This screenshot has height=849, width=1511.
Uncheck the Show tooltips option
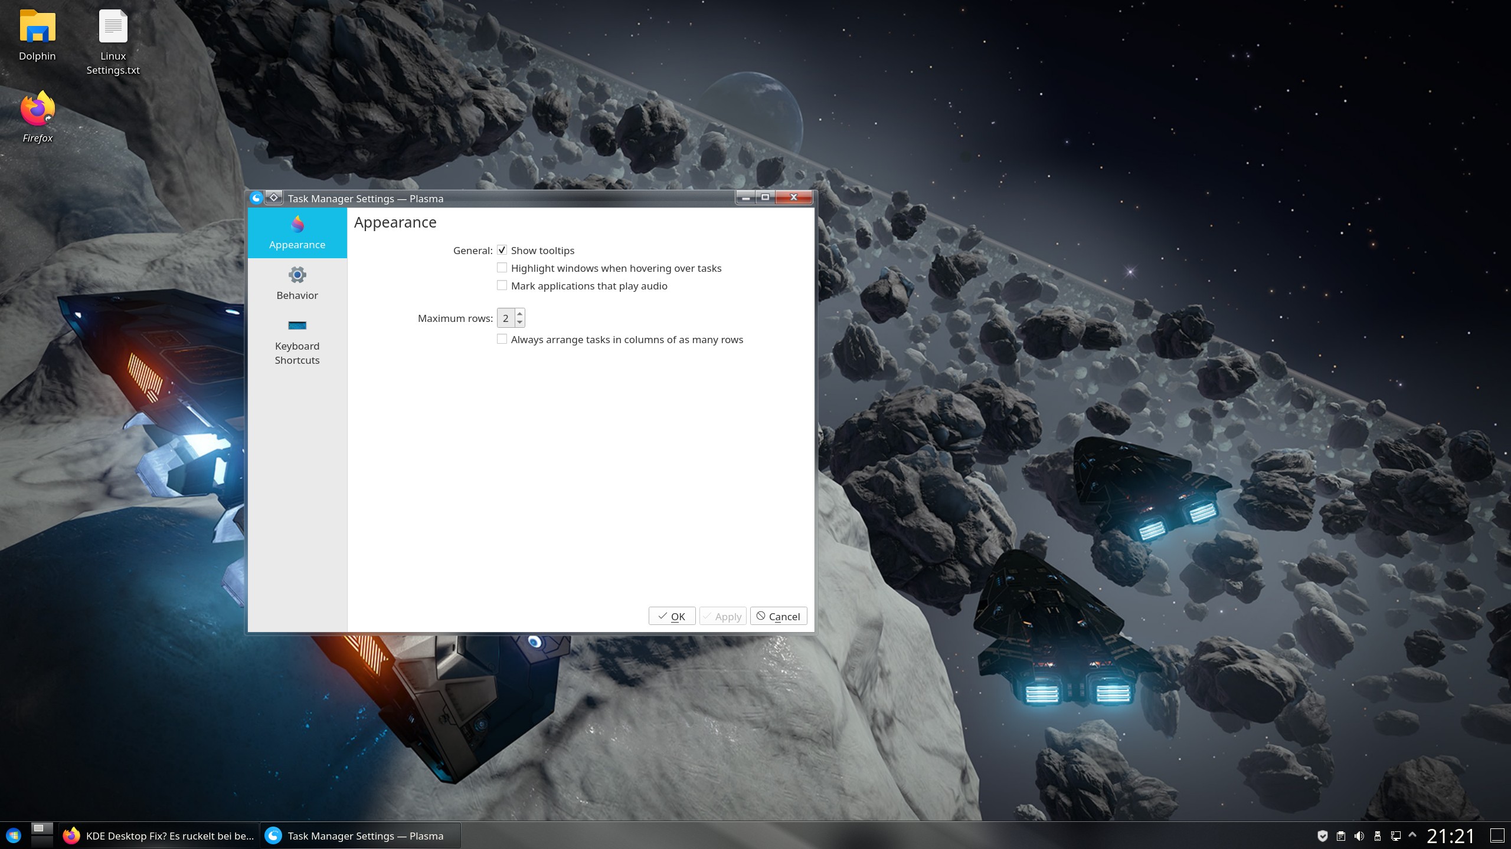pyautogui.click(x=502, y=249)
